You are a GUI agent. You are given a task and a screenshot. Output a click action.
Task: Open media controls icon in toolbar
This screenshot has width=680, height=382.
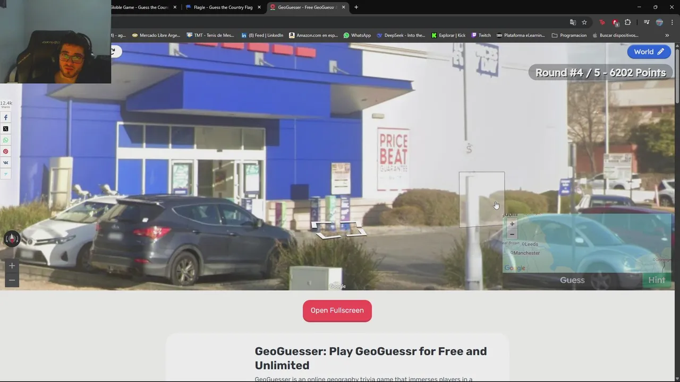[x=647, y=22]
